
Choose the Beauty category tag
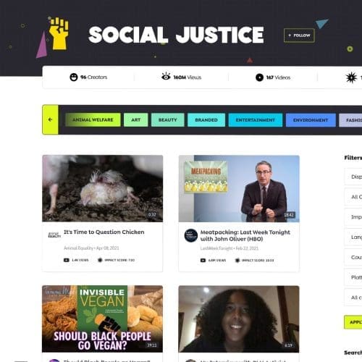click(168, 119)
